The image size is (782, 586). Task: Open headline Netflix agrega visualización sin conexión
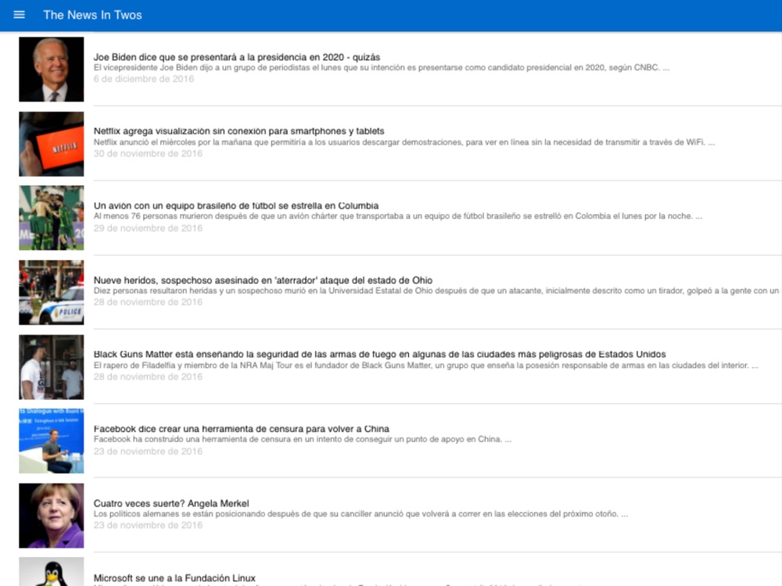click(239, 131)
